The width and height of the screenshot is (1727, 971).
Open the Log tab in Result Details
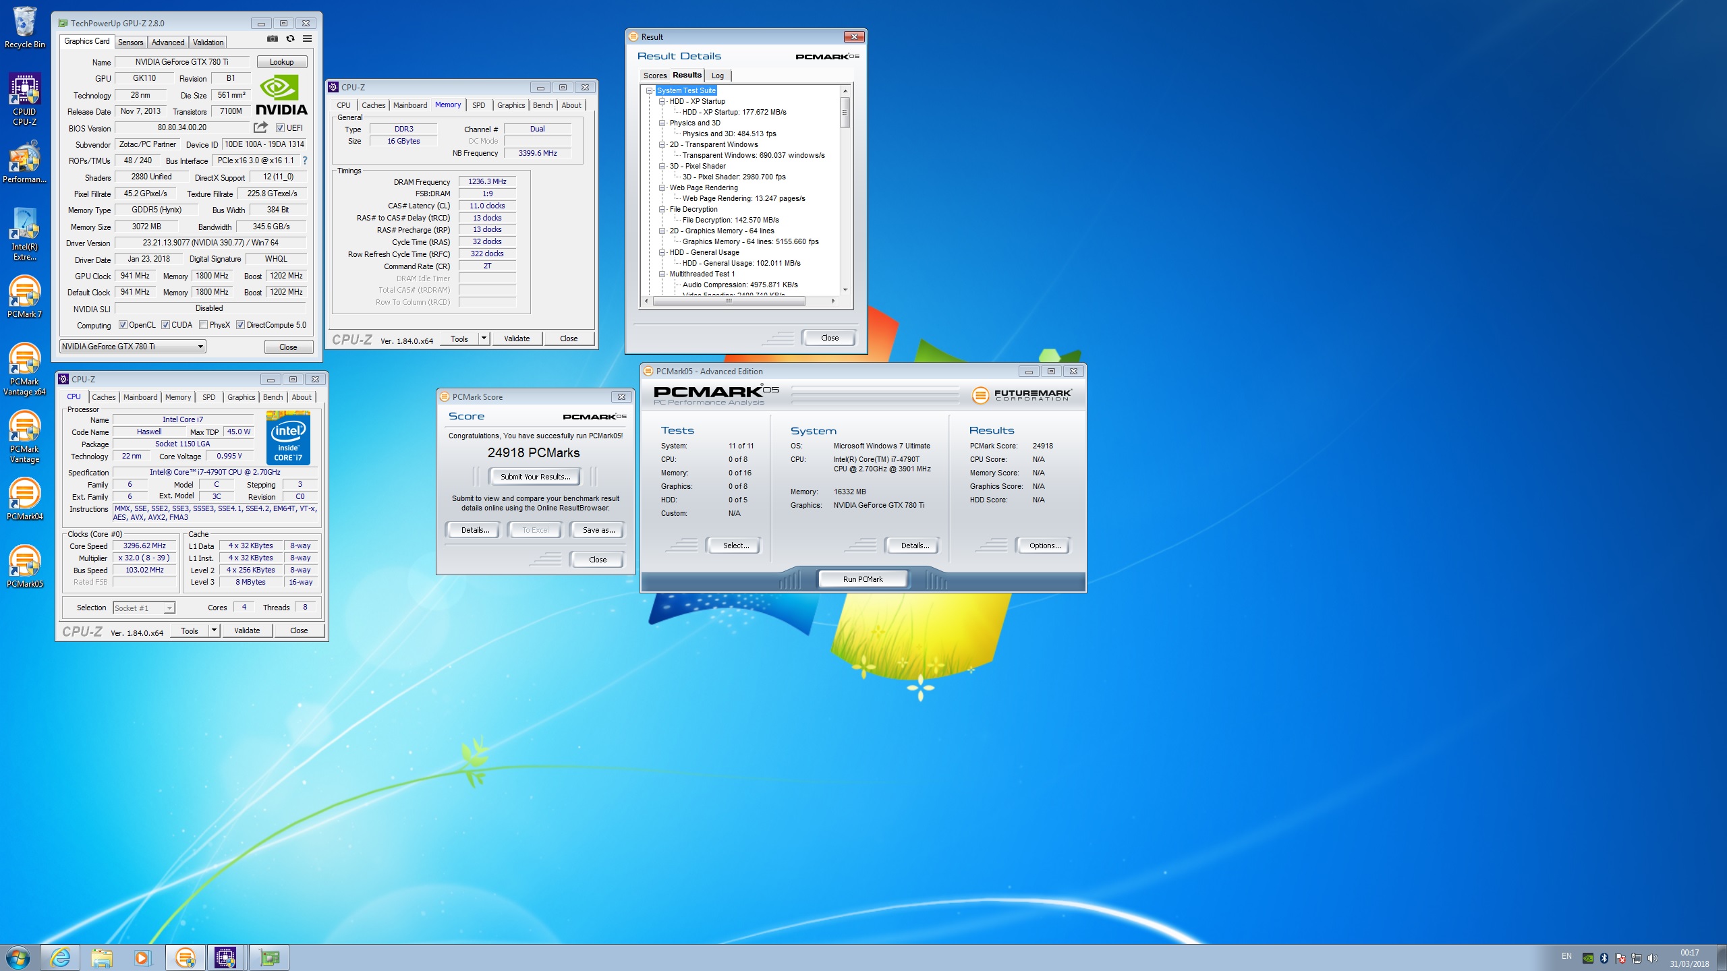(718, 76)
